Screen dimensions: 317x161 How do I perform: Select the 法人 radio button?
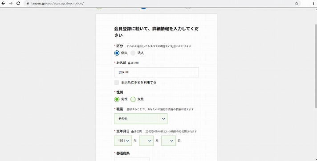click(x=133, y=53)
